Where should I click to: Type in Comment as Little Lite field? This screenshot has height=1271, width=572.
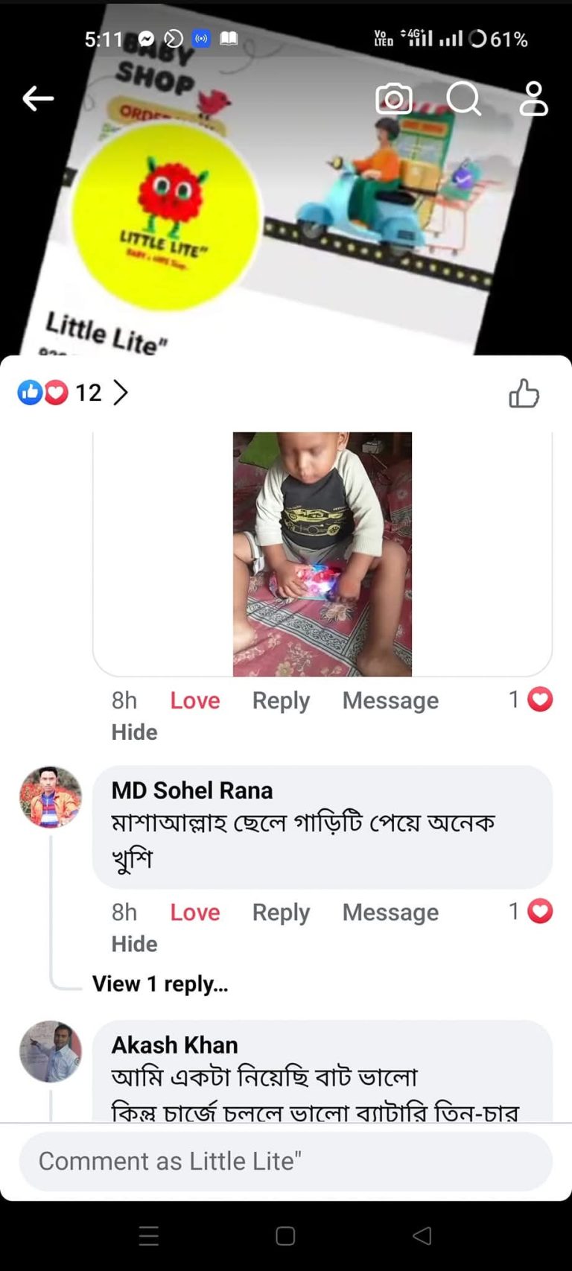pos(285,1161)
